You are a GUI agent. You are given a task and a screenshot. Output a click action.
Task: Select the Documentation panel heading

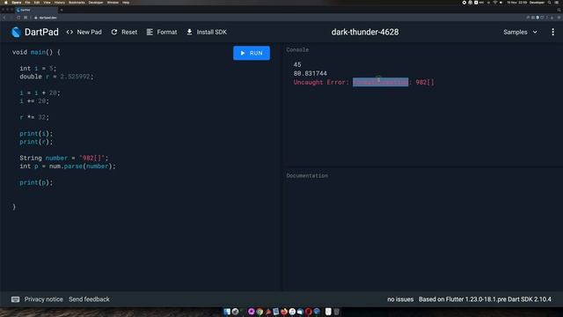pyautogui.click(x=307, y=175)
